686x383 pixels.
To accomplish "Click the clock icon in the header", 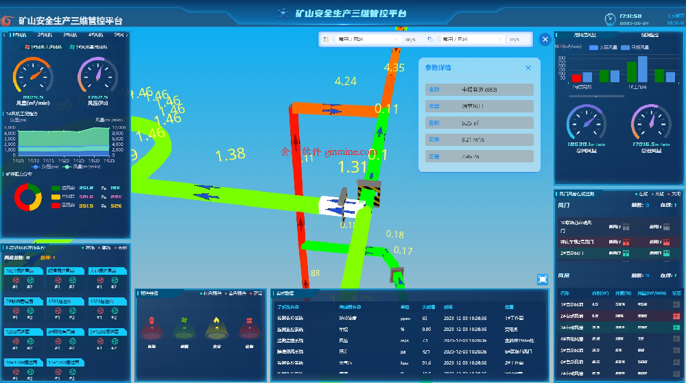I will [x=610, y=18].
